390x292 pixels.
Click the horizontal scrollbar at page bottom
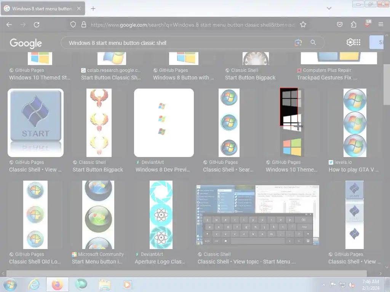[187, 274]
